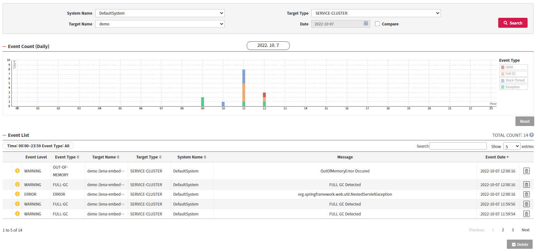Screen dimensions: 539x252
Task: Open the Show entries count dropdown
Action: [512, 146]
